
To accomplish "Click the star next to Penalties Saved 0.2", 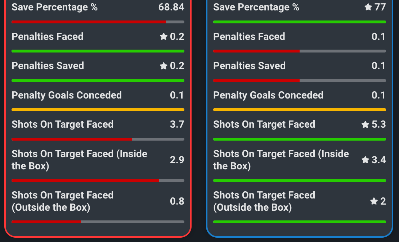I will (164, 65).
